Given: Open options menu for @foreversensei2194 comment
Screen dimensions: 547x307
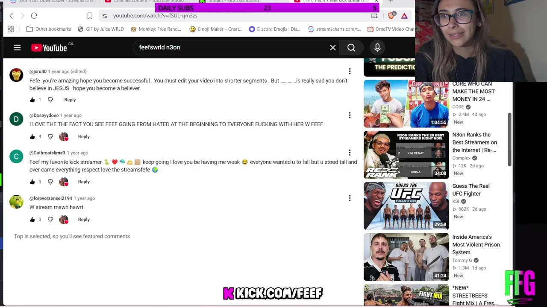Looking at the screenshot, I should click(x=350, y=198).
